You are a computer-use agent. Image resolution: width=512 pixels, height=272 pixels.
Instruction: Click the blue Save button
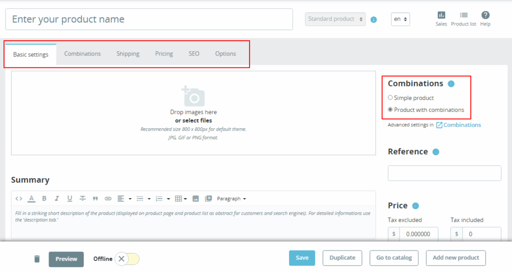click(302, 258)
